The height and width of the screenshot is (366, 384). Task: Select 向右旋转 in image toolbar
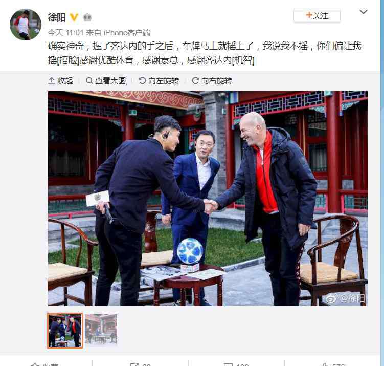[212, 81]
